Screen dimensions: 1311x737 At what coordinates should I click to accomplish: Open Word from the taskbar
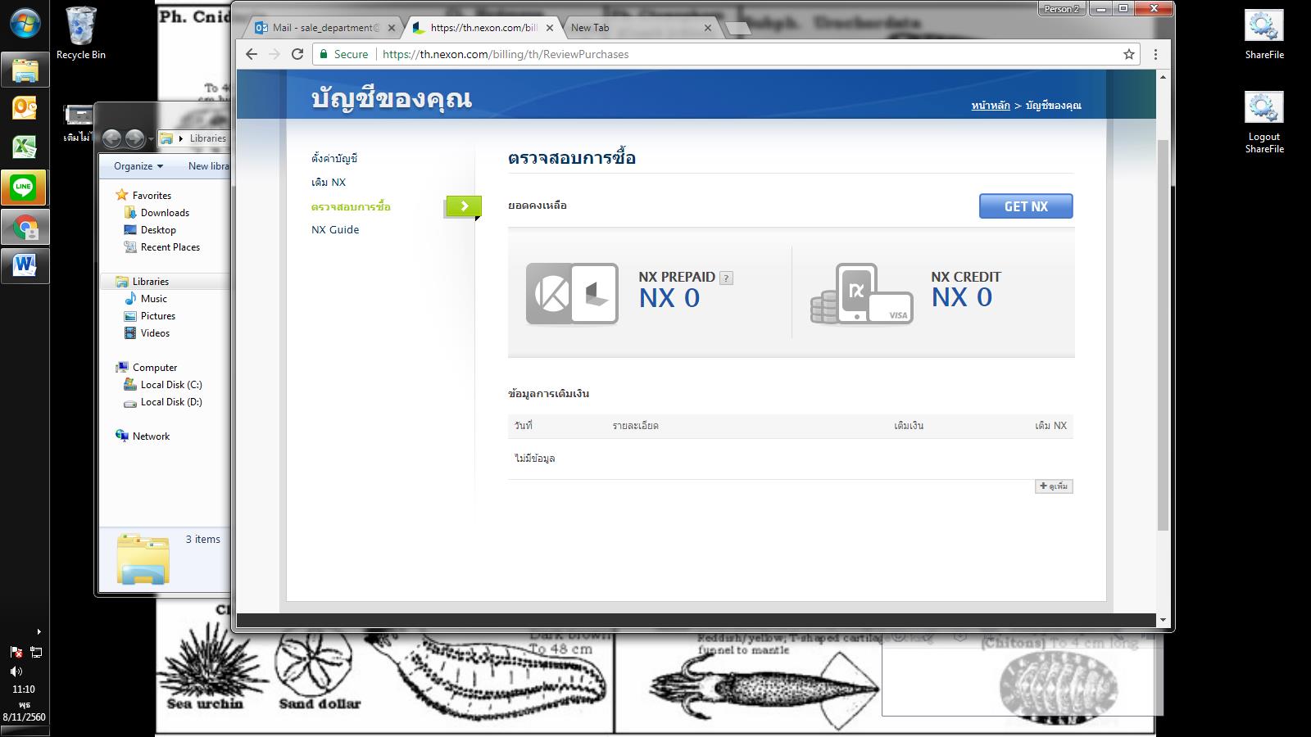click(x=25, y=265)
